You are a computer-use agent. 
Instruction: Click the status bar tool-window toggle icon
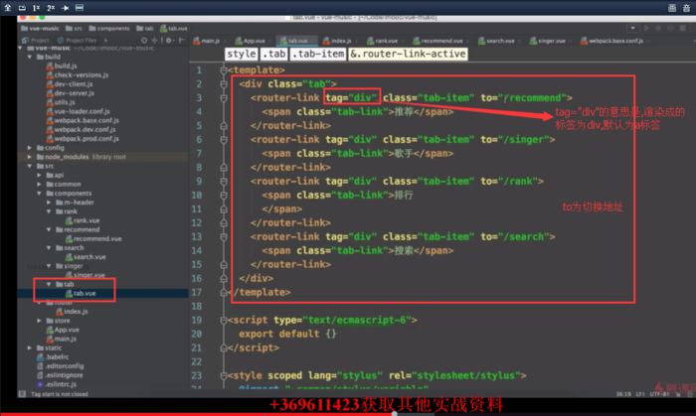(22, 394)
